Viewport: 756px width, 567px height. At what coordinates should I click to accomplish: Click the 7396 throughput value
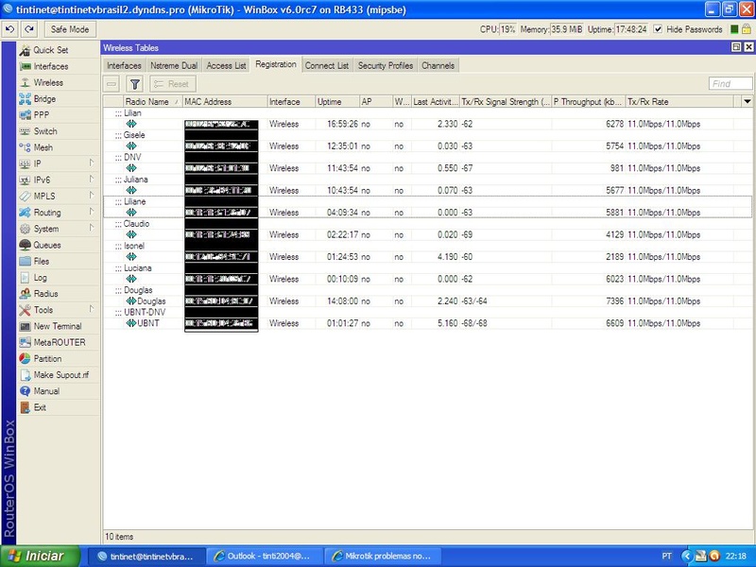click(x=614, y=301)
